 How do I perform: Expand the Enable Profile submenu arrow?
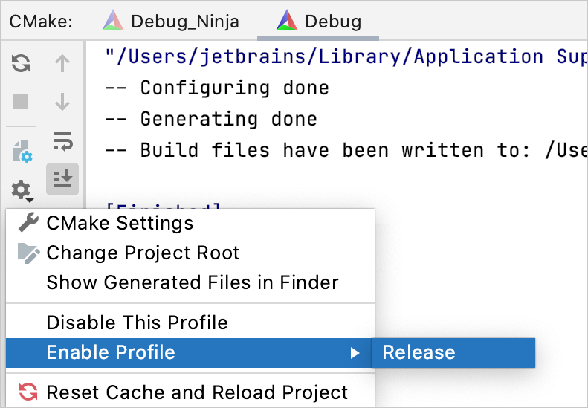coord(355,352)
